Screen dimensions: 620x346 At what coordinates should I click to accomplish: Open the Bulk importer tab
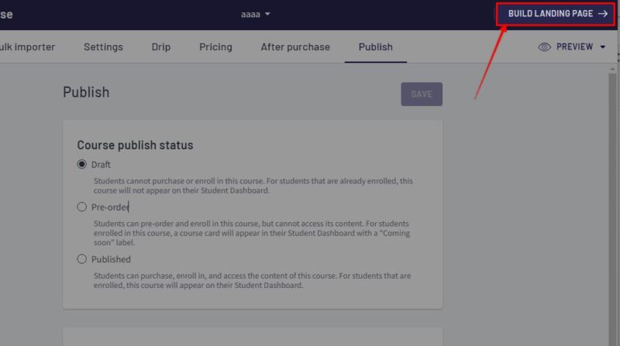pos(27,47)
